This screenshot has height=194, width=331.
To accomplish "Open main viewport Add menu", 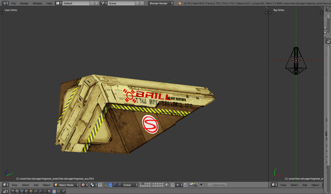I will [x=36, y=185].
